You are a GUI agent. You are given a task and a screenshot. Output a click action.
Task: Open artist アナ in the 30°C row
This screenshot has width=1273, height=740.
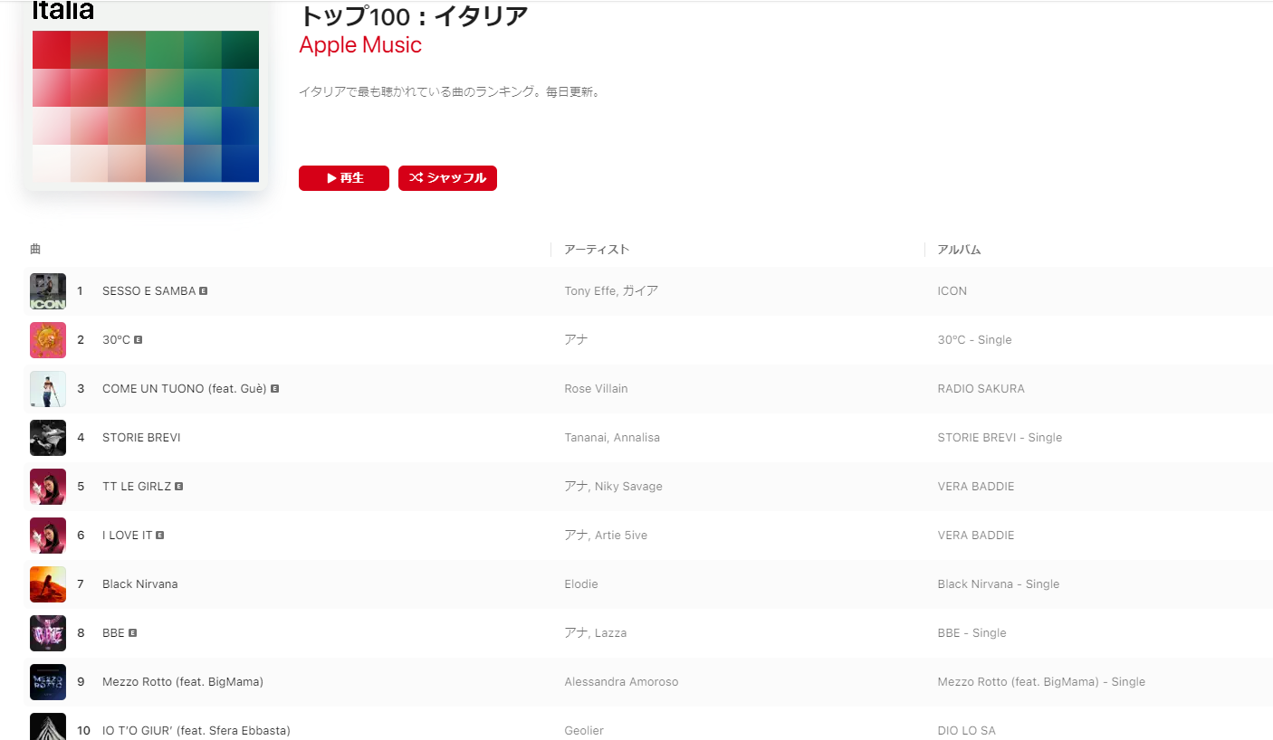[576, 340]
